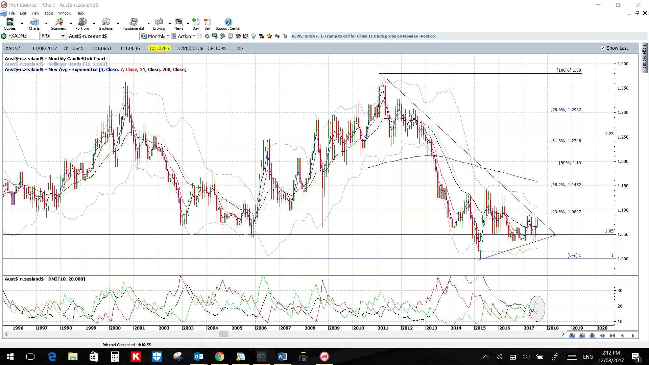649x365 pixels.
Task: Open the Quotes toolbar icon
Action: pyautogui.click(x=10, y=24)
